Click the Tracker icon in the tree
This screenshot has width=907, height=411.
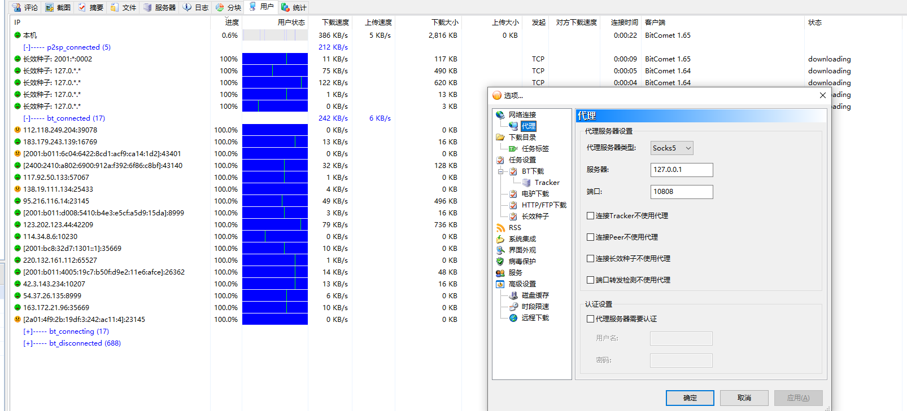pos(526,183)
